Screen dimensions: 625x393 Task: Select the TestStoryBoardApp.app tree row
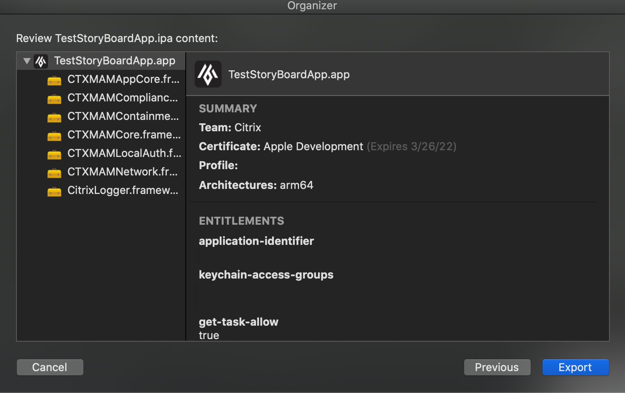point(115,61)
